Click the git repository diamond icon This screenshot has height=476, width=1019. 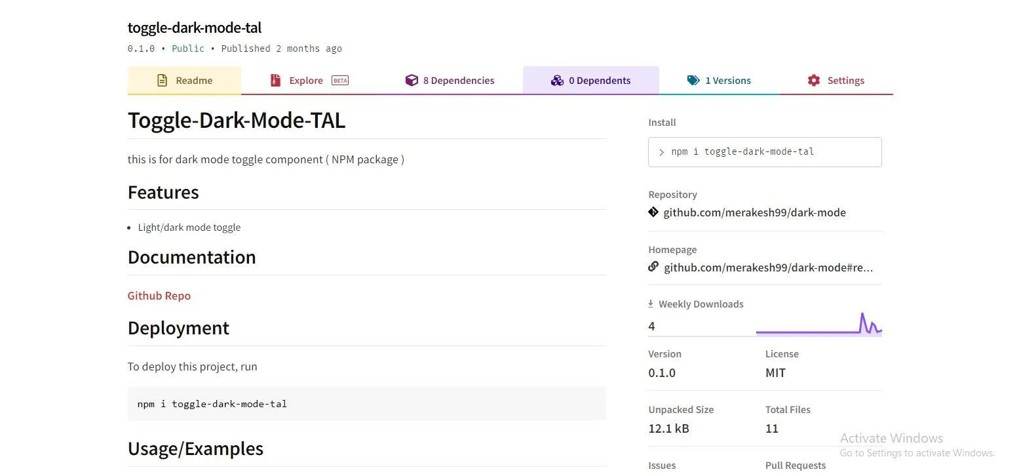[x=653, y=212]
